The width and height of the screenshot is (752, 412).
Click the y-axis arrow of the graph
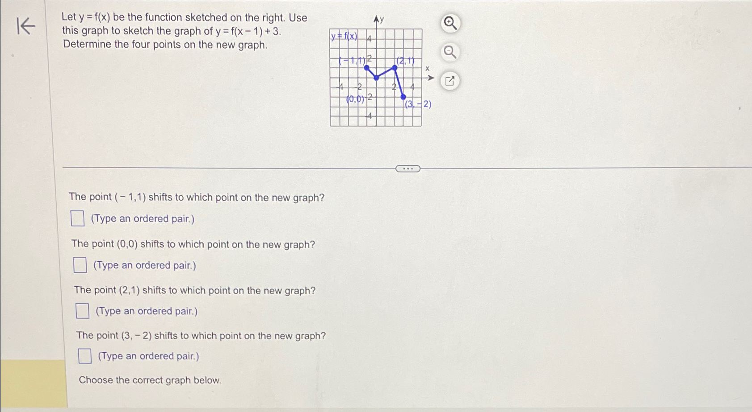(377, 19)
